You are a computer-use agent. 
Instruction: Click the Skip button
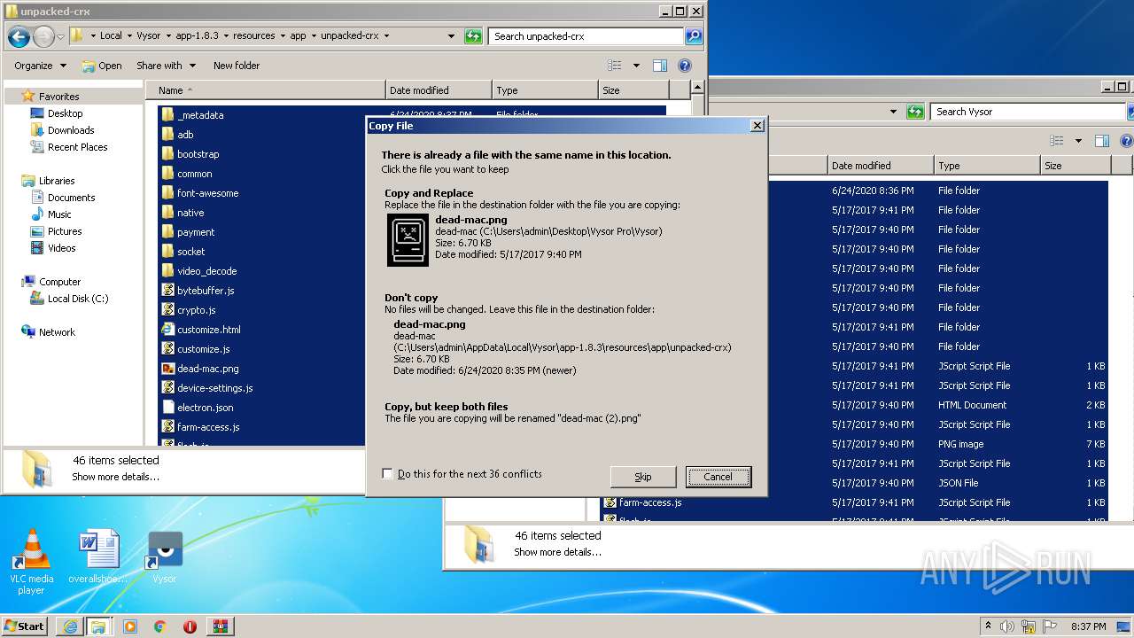643,477
